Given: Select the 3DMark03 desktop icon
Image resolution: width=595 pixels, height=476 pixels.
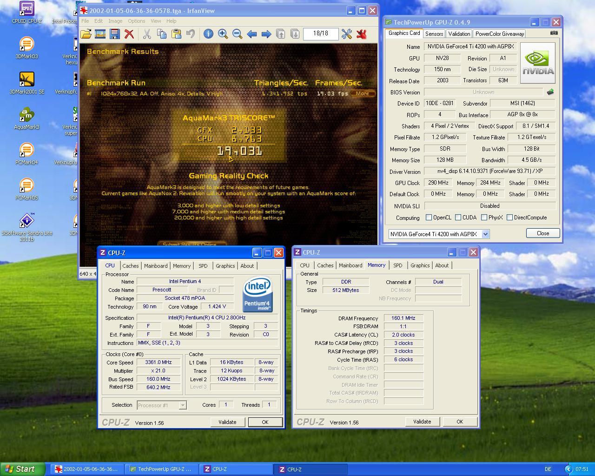Looking at the screenshot, I should point(26,47).
